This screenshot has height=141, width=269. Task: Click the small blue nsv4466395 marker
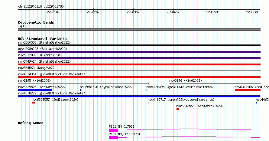point(147,90)
